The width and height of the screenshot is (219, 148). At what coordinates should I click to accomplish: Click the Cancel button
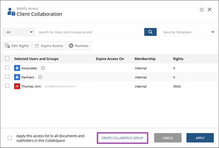[x=168, y=138]
